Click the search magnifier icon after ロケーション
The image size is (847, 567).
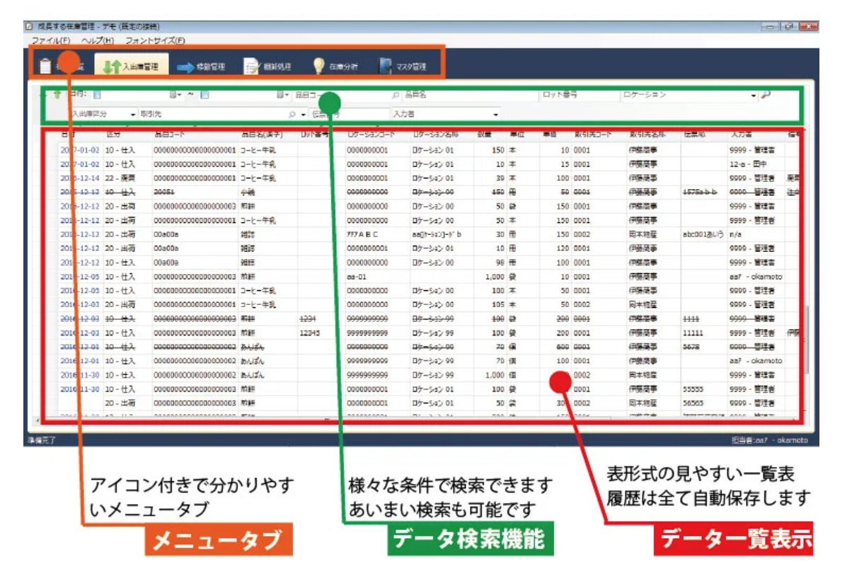766,95
